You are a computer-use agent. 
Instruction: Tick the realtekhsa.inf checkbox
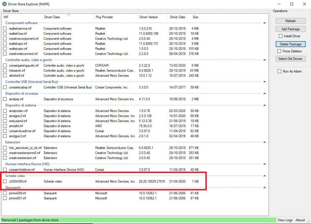[5, 34]
